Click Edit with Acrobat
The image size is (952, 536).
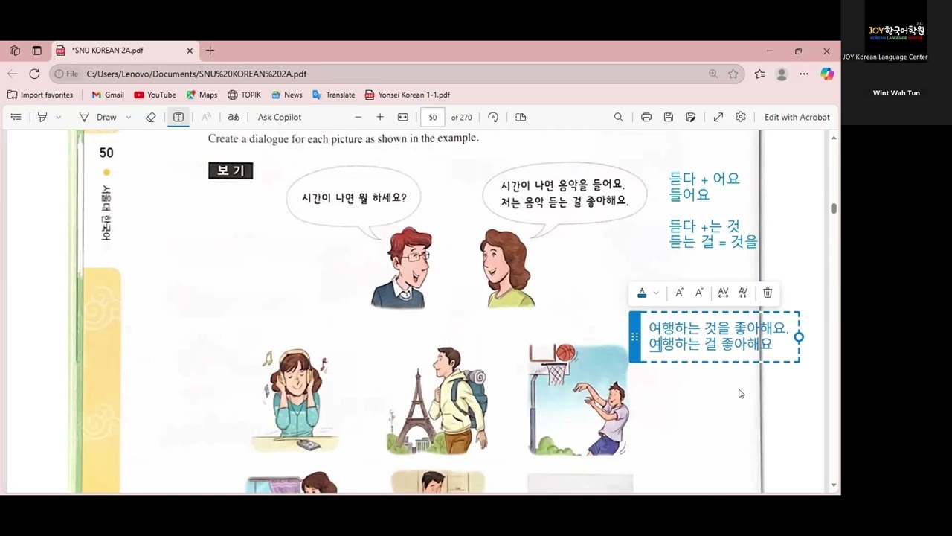(797, 117)
